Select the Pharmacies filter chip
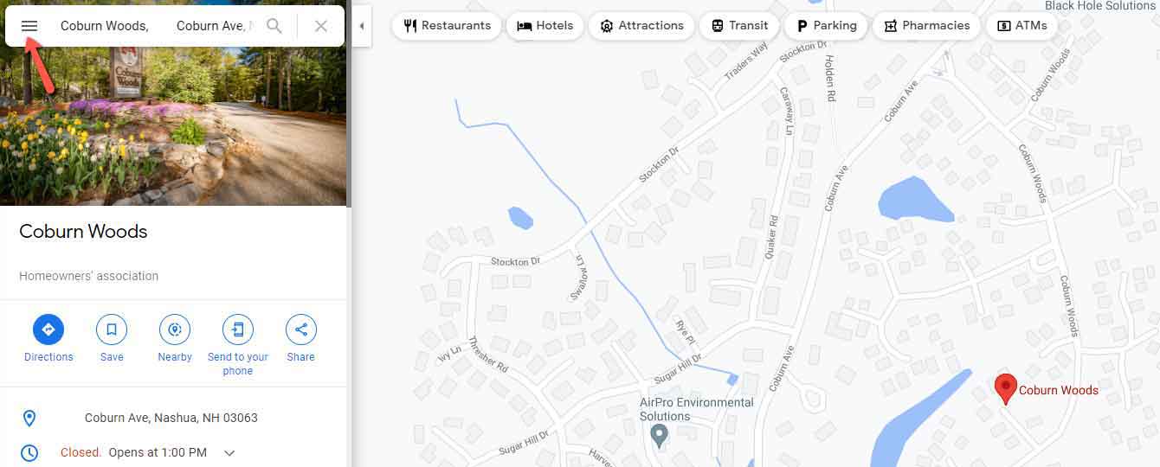This screenshot has width=1160, height=467. [x=927, y=26]
